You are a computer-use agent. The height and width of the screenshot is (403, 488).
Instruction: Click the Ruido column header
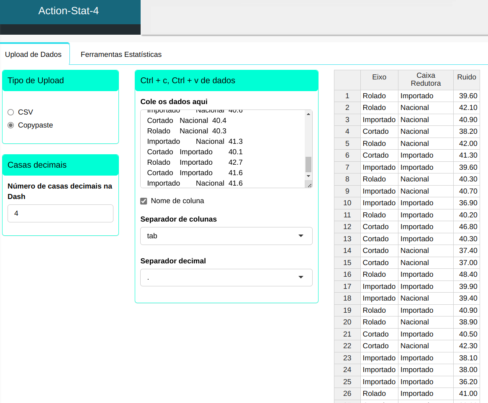pos(466,77)
